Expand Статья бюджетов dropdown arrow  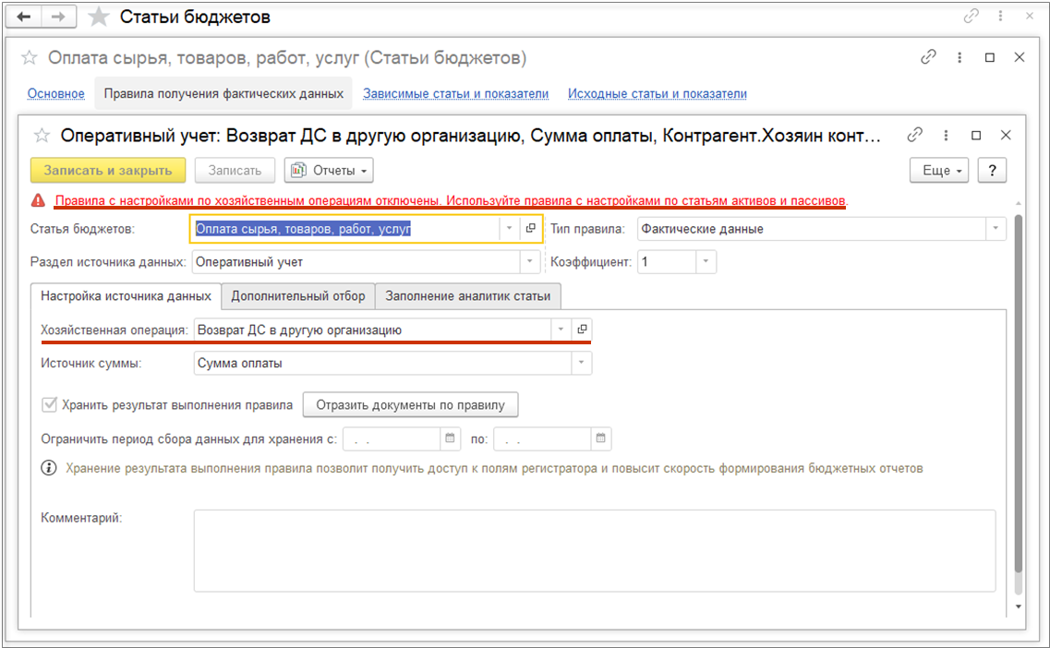pos(509,228)
